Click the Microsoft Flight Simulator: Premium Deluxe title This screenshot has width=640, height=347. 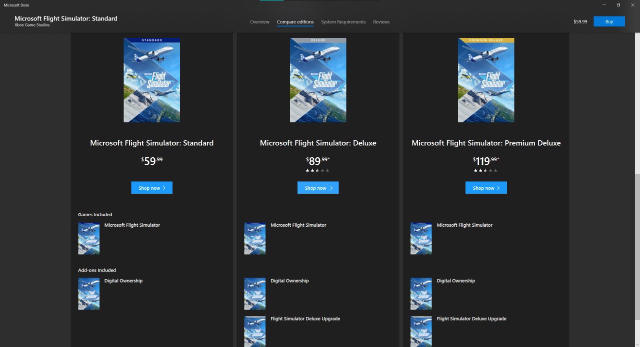pyautogui.click(x=486, y=143)
